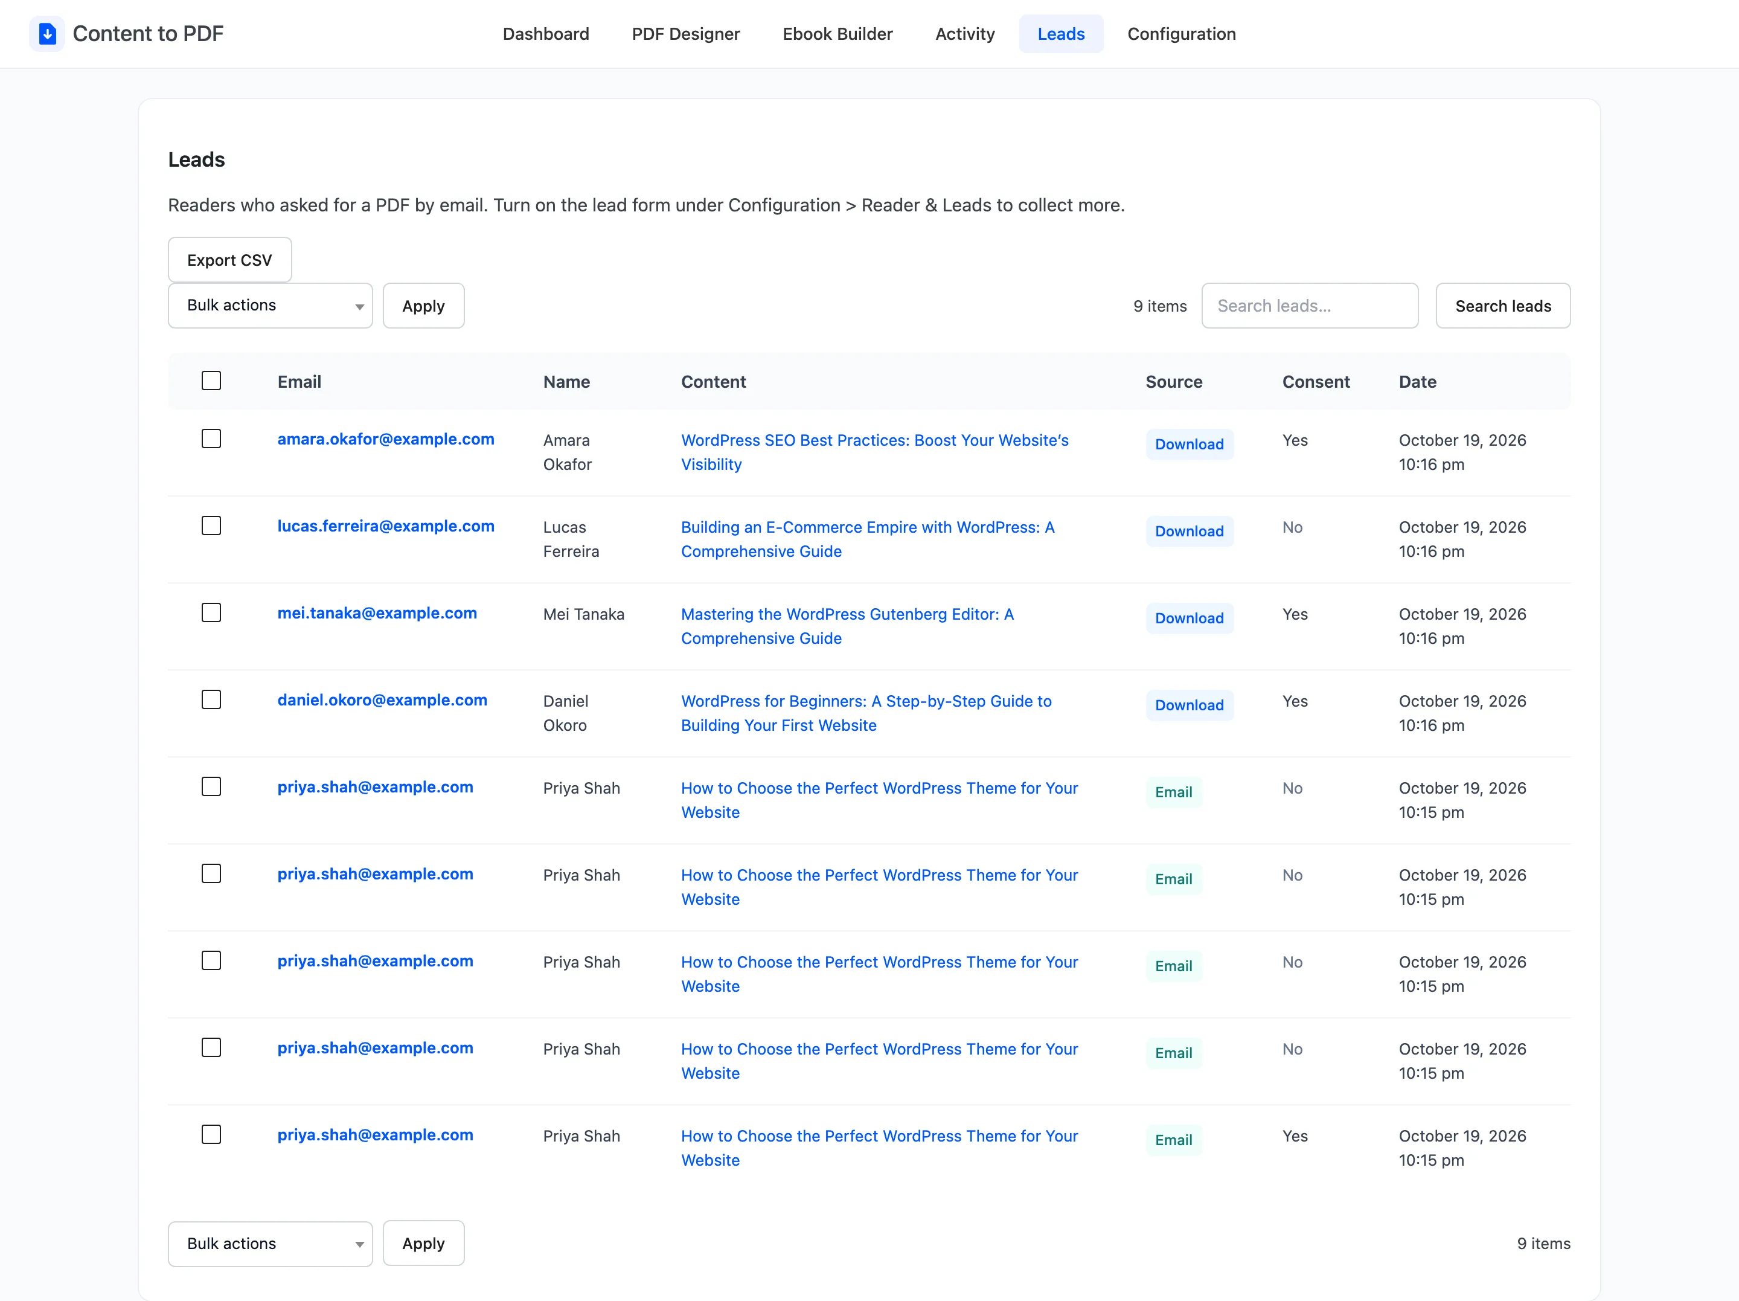
Task: Check the box for lucas.ferreira@example.com
Action: [x=211, y=525]
